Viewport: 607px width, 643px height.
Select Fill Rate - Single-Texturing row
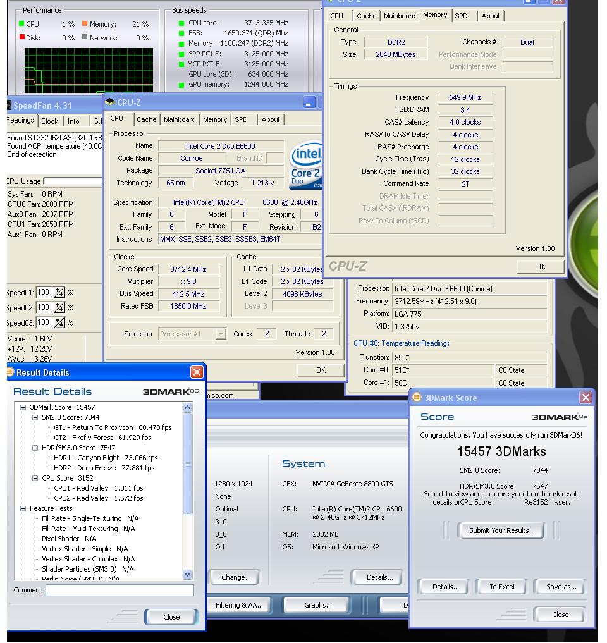(90, 518)
